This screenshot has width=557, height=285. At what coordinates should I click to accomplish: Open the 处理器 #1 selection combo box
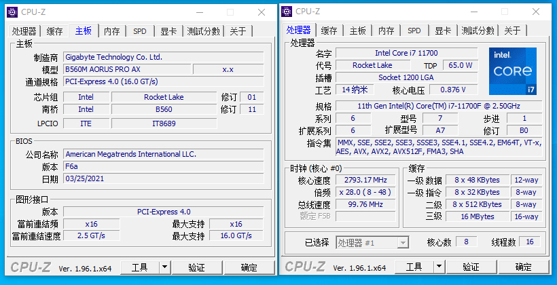(x=372, y=243)
